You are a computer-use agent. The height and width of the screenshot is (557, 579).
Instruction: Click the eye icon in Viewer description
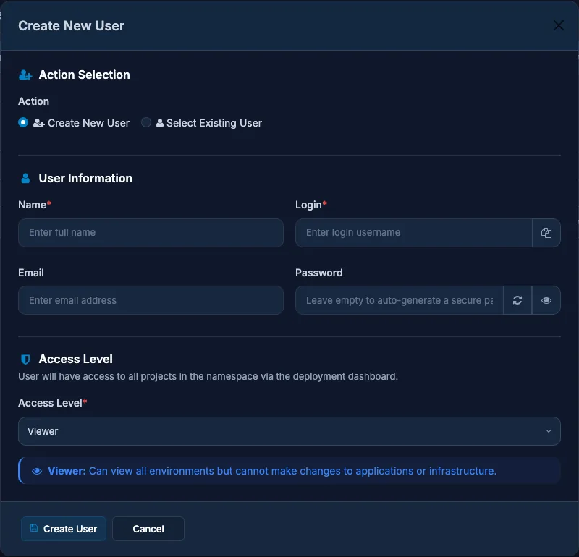point(37,471)
